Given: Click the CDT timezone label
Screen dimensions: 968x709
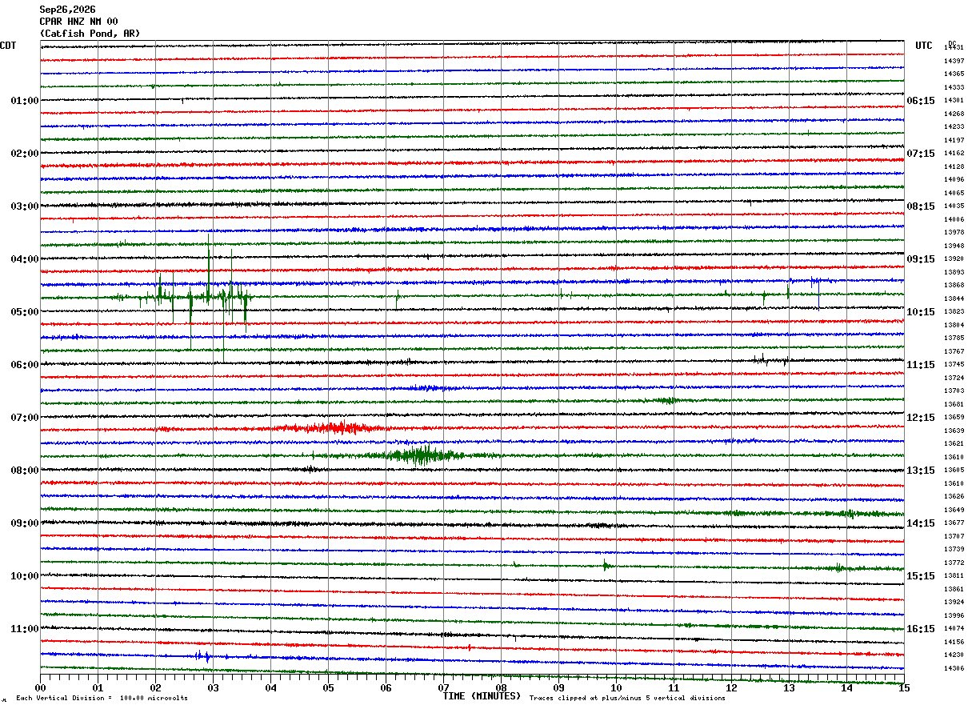Looking at the screenshot, I should click(8, 46).
